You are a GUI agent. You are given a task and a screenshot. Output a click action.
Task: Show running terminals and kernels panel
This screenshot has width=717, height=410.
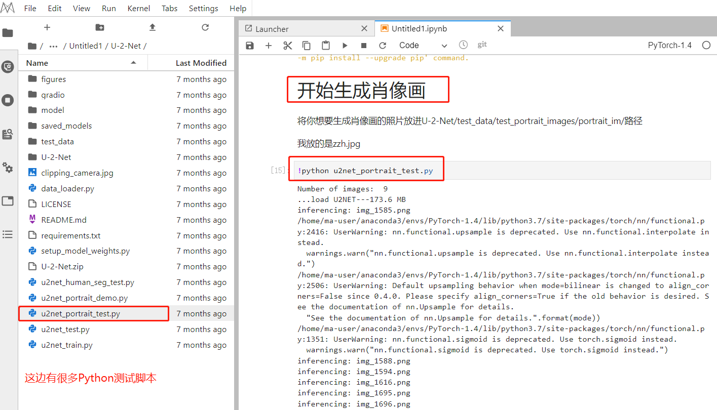[x=8, y=100]
